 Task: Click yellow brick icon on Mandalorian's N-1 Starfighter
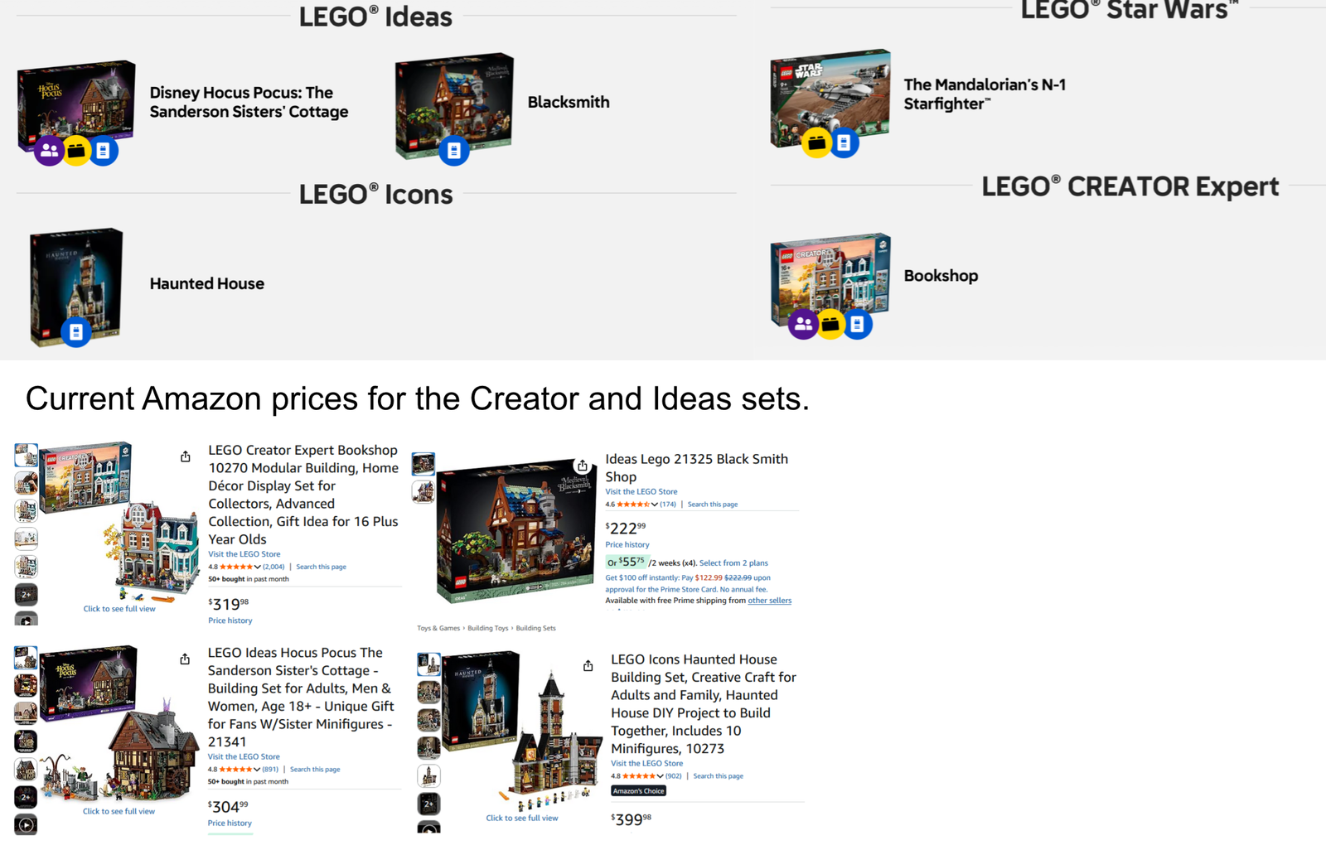pos(817,142)
